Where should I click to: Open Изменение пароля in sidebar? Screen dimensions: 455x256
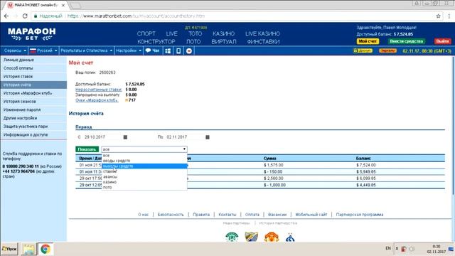[33, 110]
